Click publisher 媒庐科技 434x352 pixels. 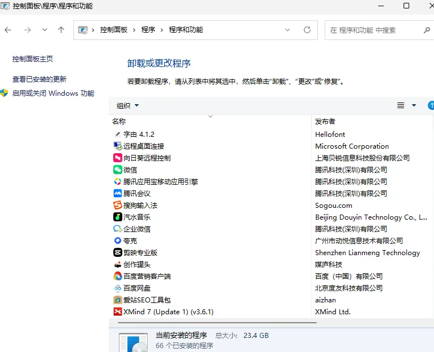pyautogui.click(x=329, y=264)
